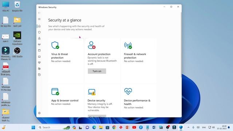Select the This PC desktop icon
Screen dimensions: 233x131
[x=6, y=7]
